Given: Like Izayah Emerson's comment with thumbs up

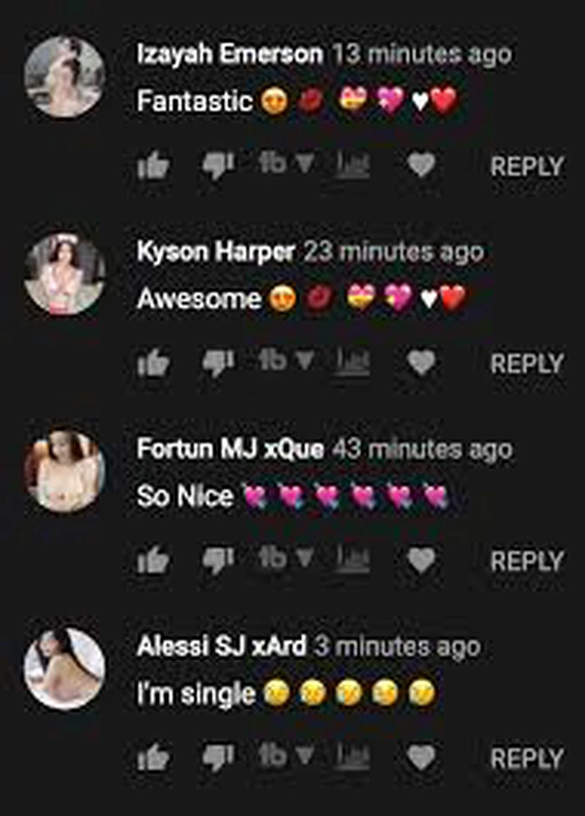Looking at the screenshot, I should 153,166.
